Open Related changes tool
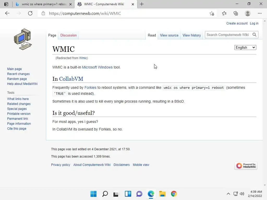The width and height of the screenshot is (267, 200). point(19,104)
